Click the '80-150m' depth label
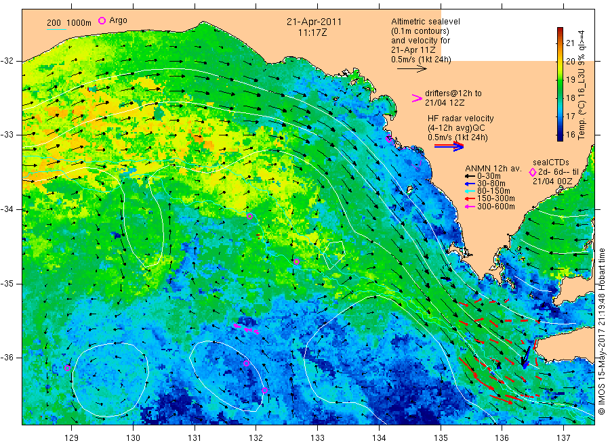Image resolution: width=610 pixels, height=447 pixels. pyautogui.click(x=493, y=191)
